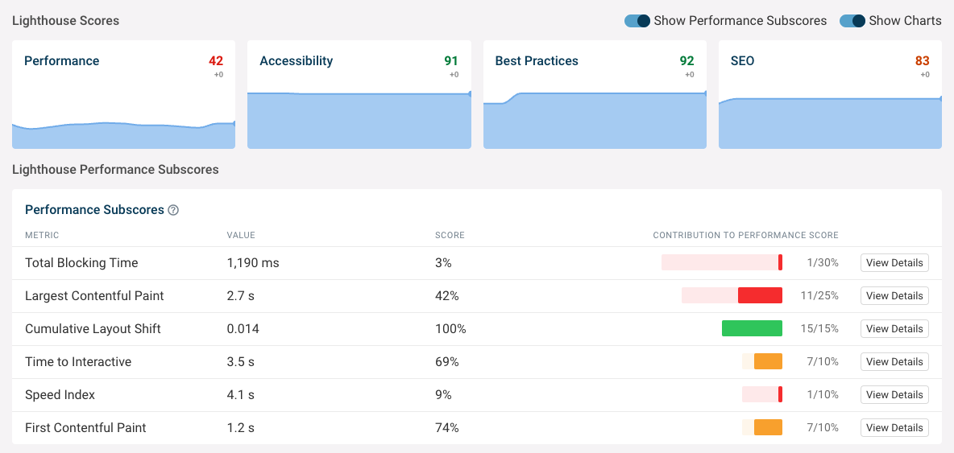View Details for Time to Interactive
The height and width of the screenshot is (453, 954).
[x=894, y=361]
